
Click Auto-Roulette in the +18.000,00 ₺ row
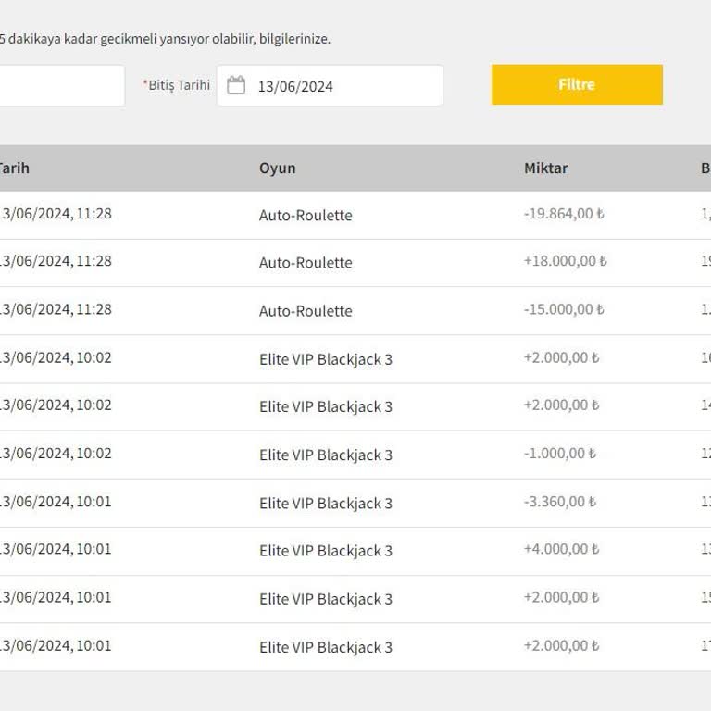[306, 263]
